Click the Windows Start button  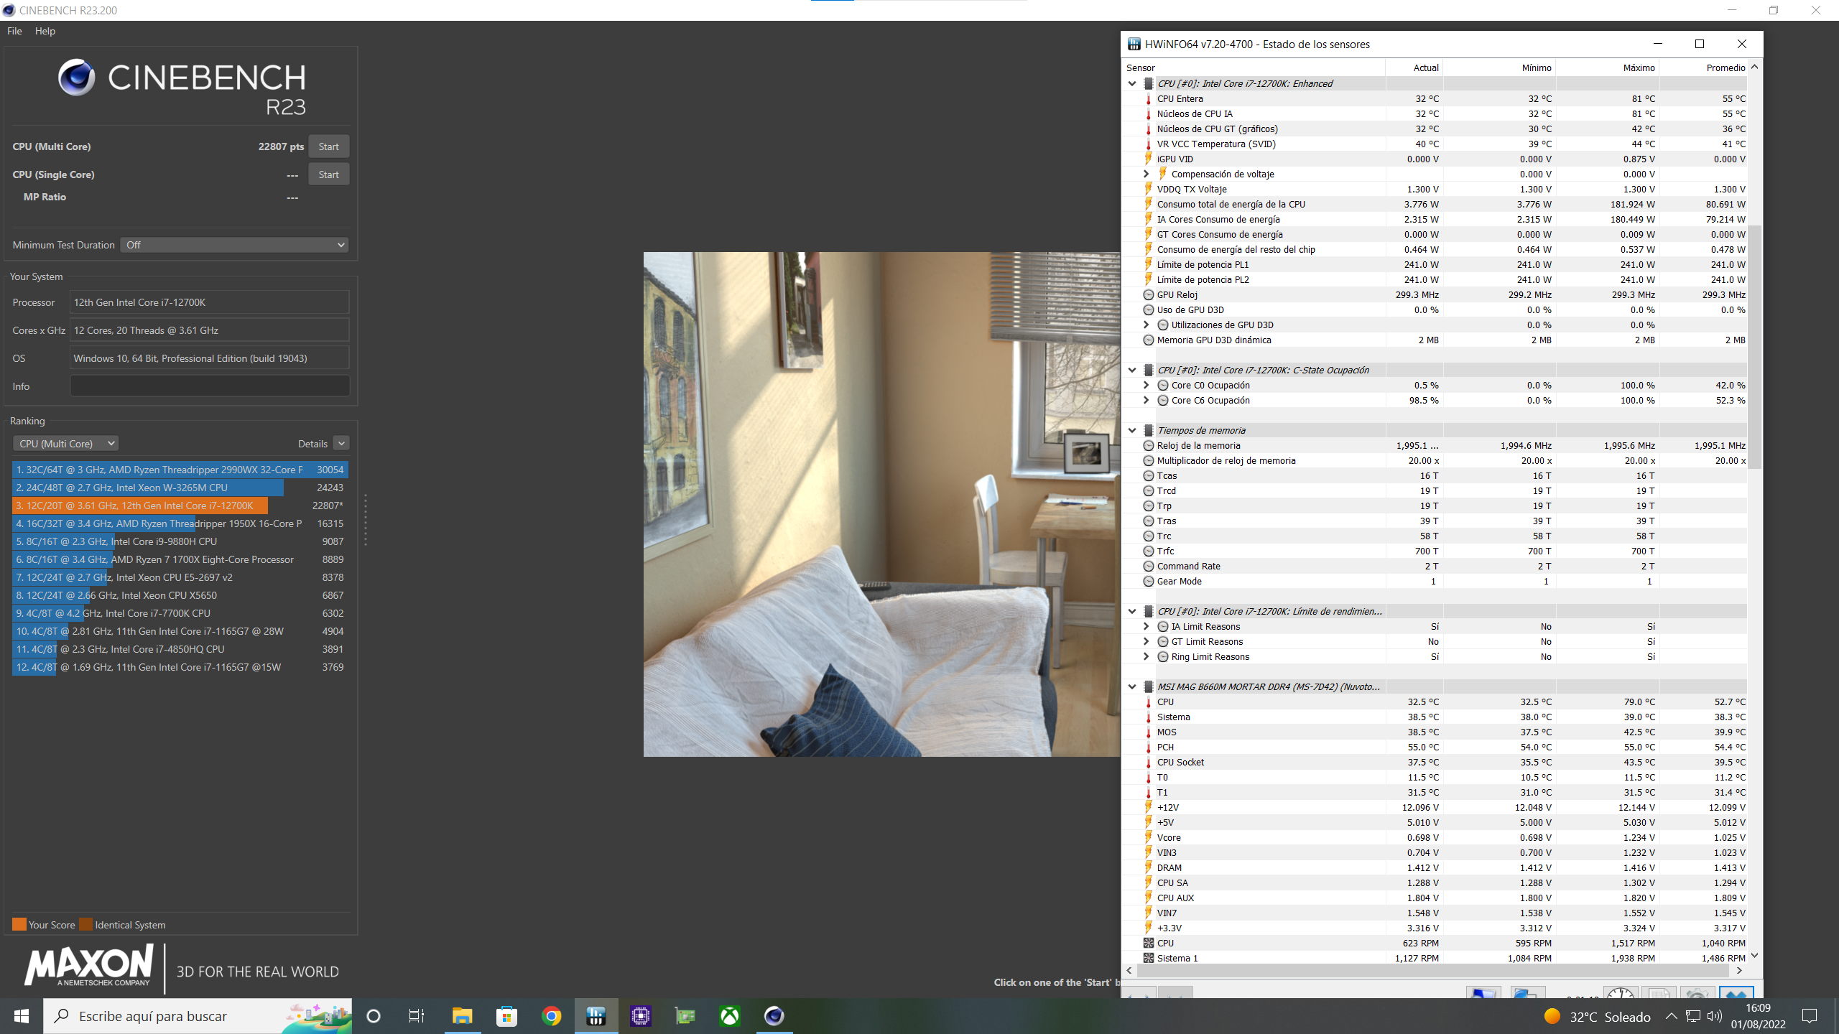[x=22, y=1016]
